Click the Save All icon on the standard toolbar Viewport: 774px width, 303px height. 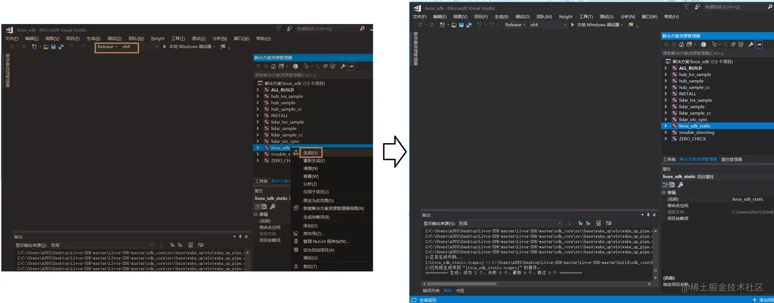coord(469,25)
